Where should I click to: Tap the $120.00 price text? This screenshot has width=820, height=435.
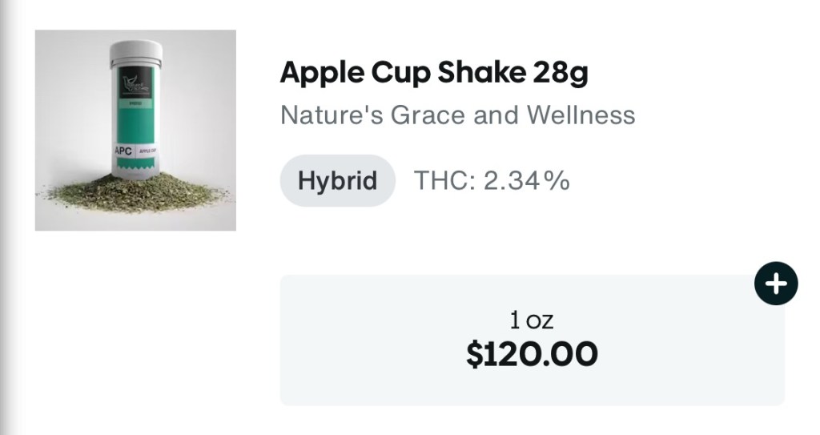(532, 353)
